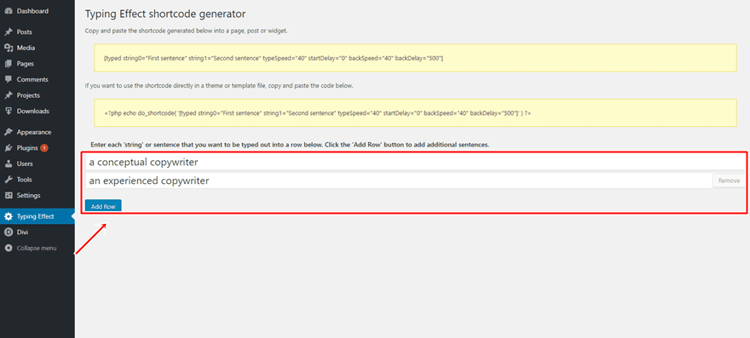Click the Posts pushpin icon

pos(9,32)
